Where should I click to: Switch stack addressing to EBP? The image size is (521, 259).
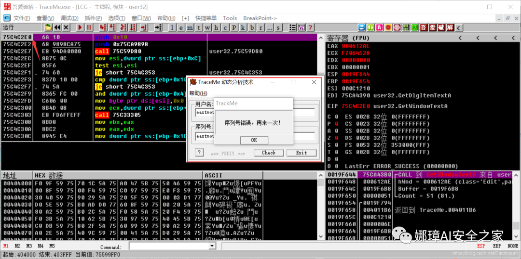pyautogui.click(x=497, y=246)
